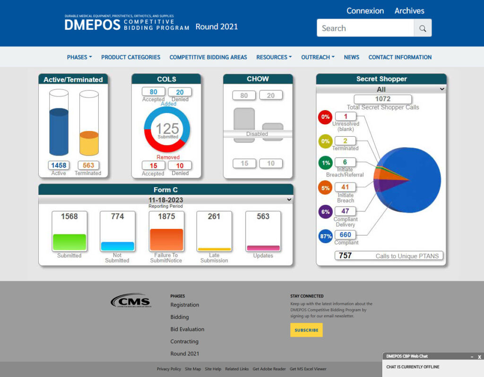Click the Unresolved (blank) count 1 box
Screen dimensions: 484x377
346,116
